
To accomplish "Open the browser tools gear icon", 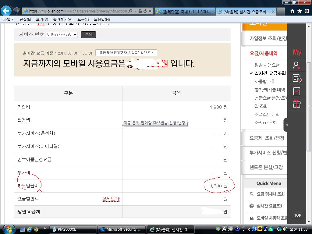I will coord(307,11).
